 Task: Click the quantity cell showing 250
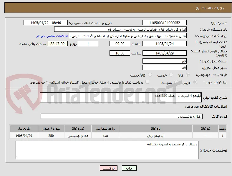51,136
